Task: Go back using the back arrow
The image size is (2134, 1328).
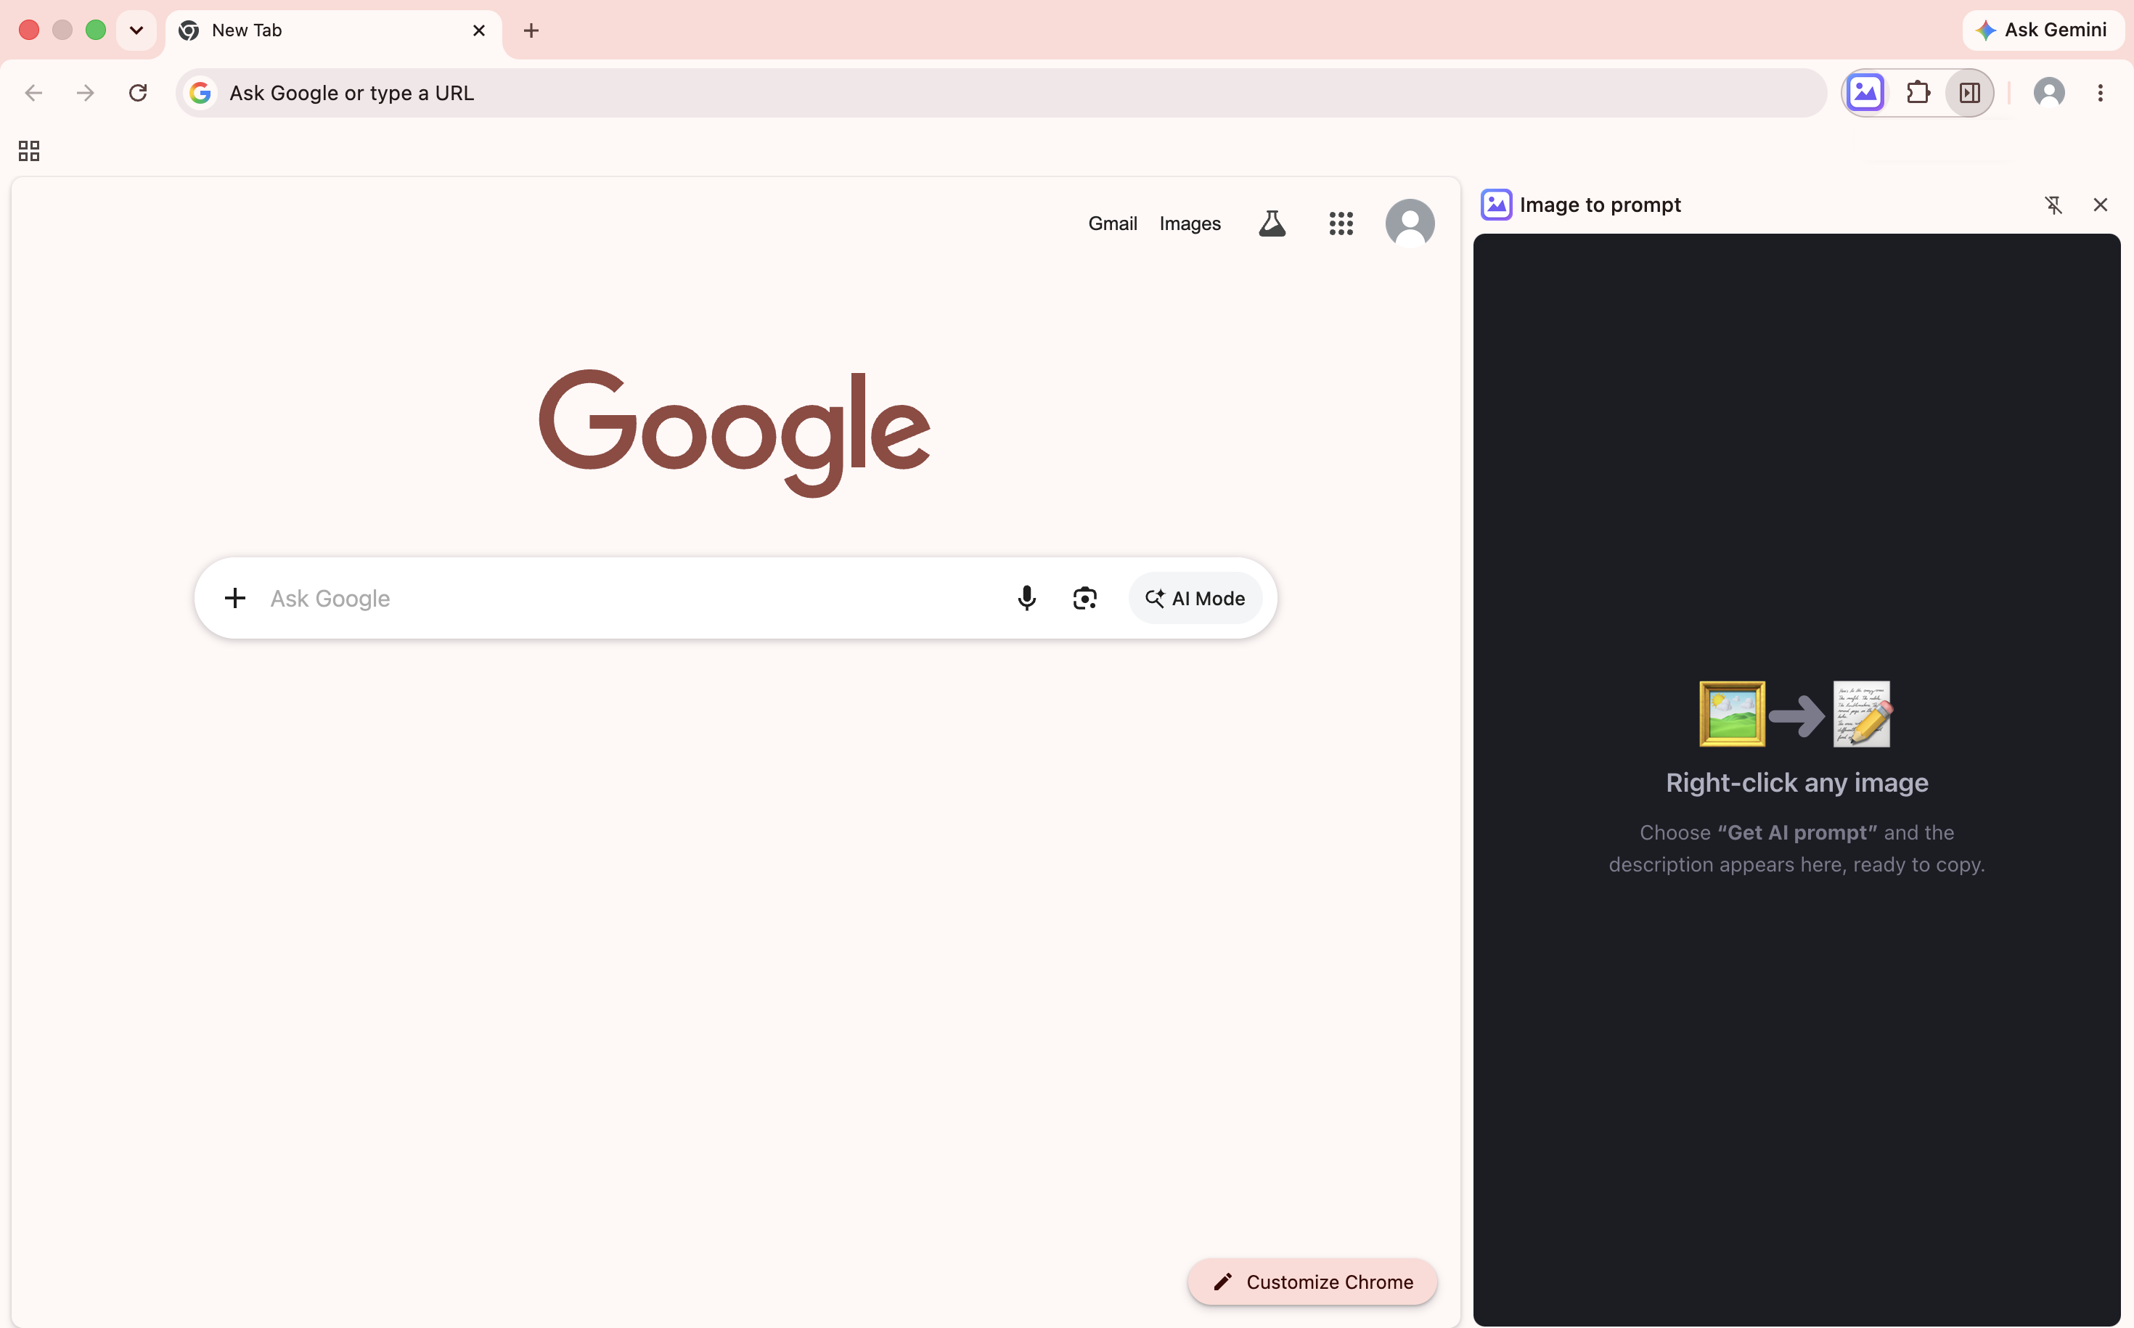Action: click(x=33, y=92)
